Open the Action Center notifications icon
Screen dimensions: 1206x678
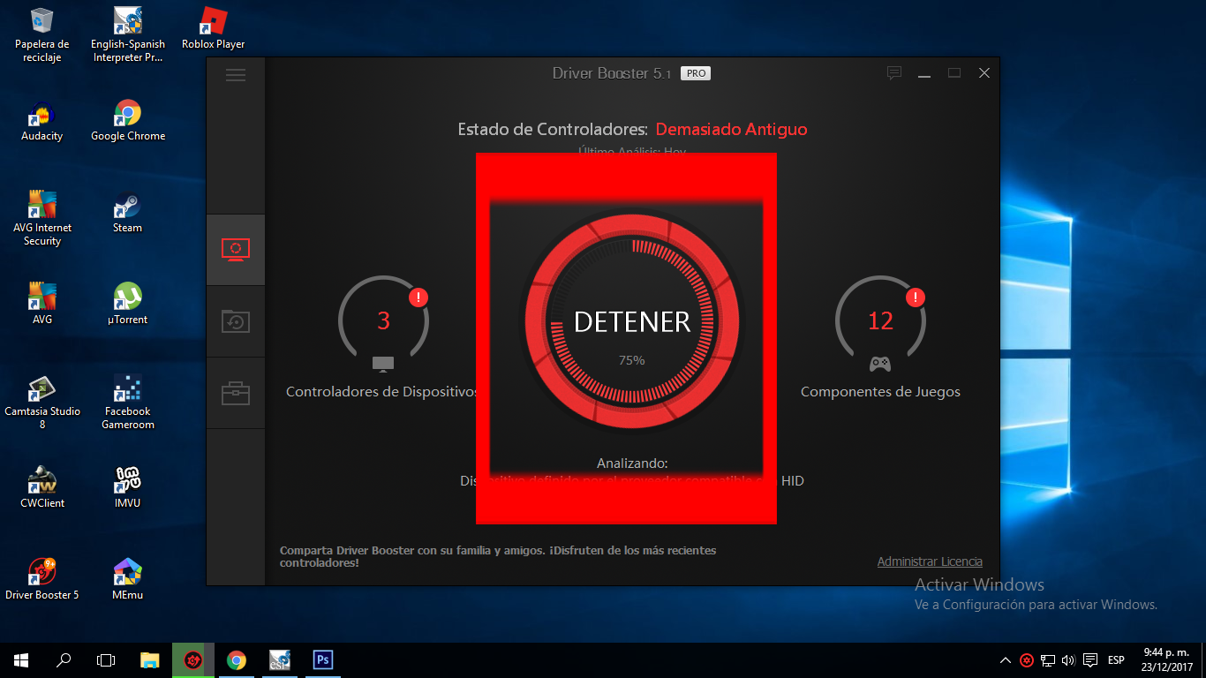click(x=1090, y=660)
